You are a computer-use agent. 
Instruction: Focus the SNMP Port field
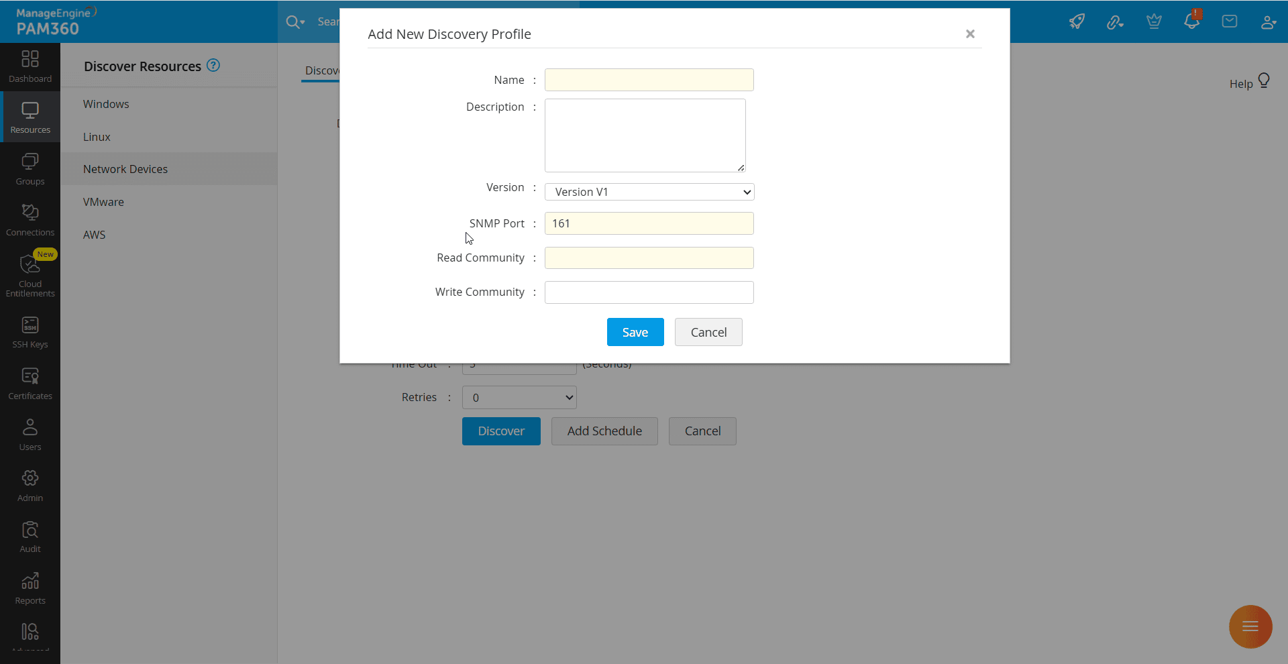[649, 223]
